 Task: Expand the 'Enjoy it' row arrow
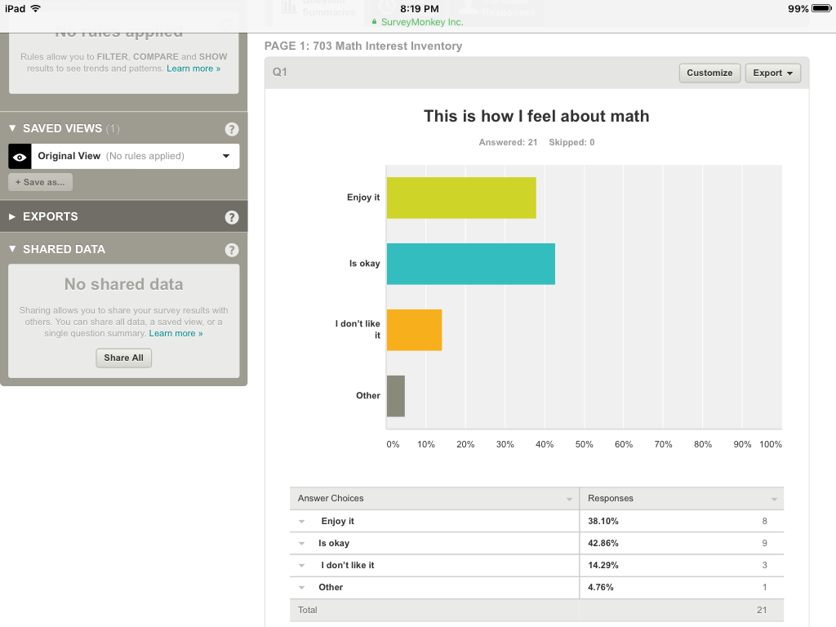(x=301, y=522)
